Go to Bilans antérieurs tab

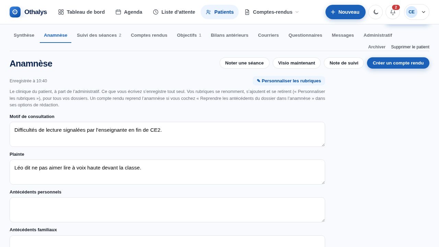(x=229, y=35)
